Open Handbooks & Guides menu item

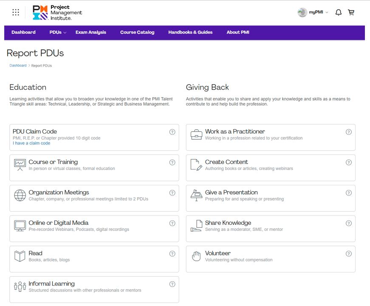(x=190, y=32)
